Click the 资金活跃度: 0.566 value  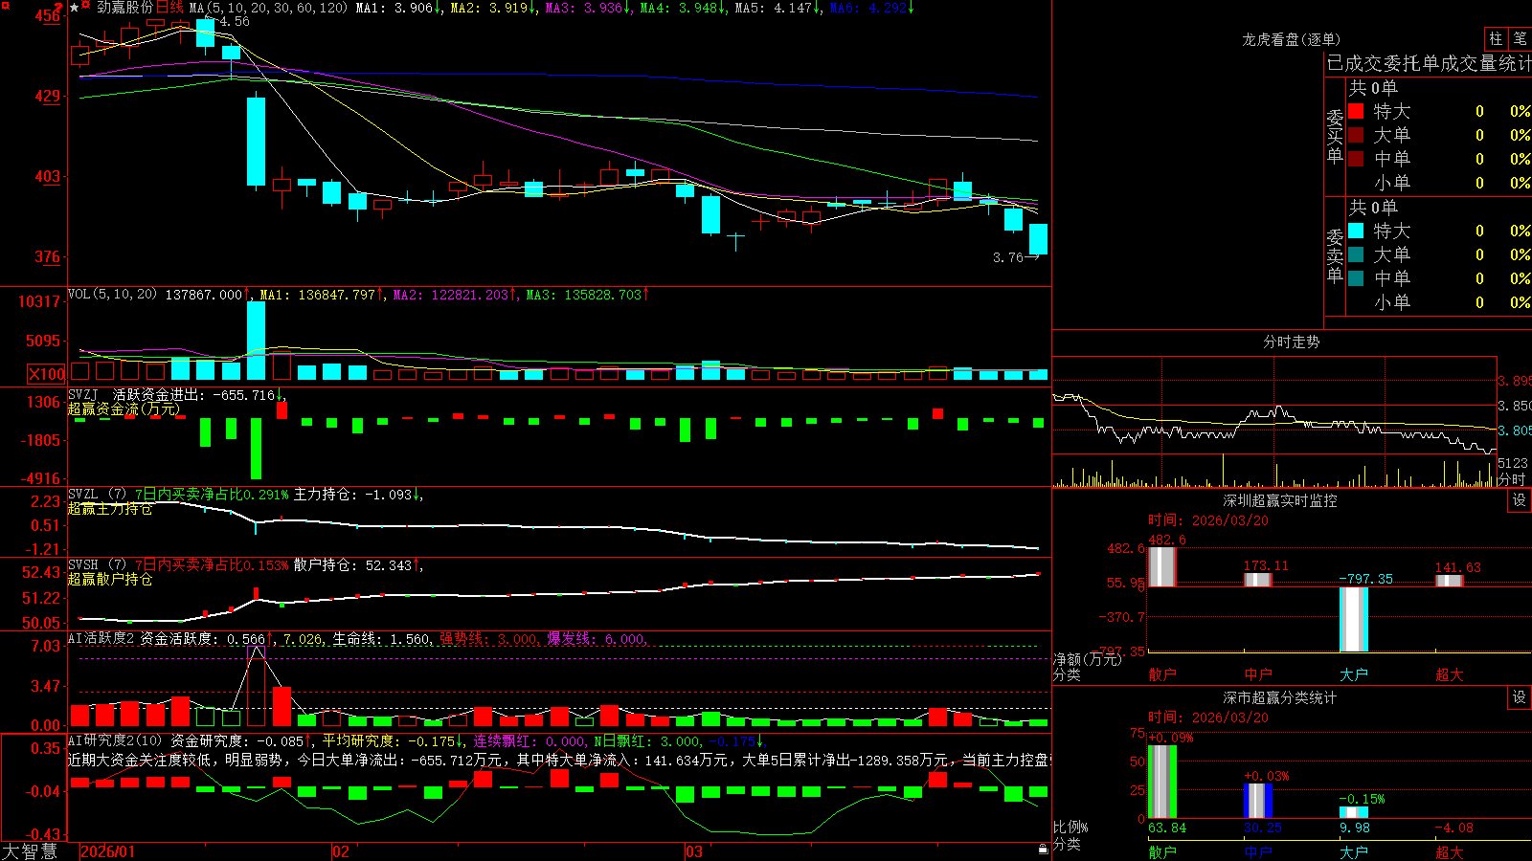[x=202, y=638]
